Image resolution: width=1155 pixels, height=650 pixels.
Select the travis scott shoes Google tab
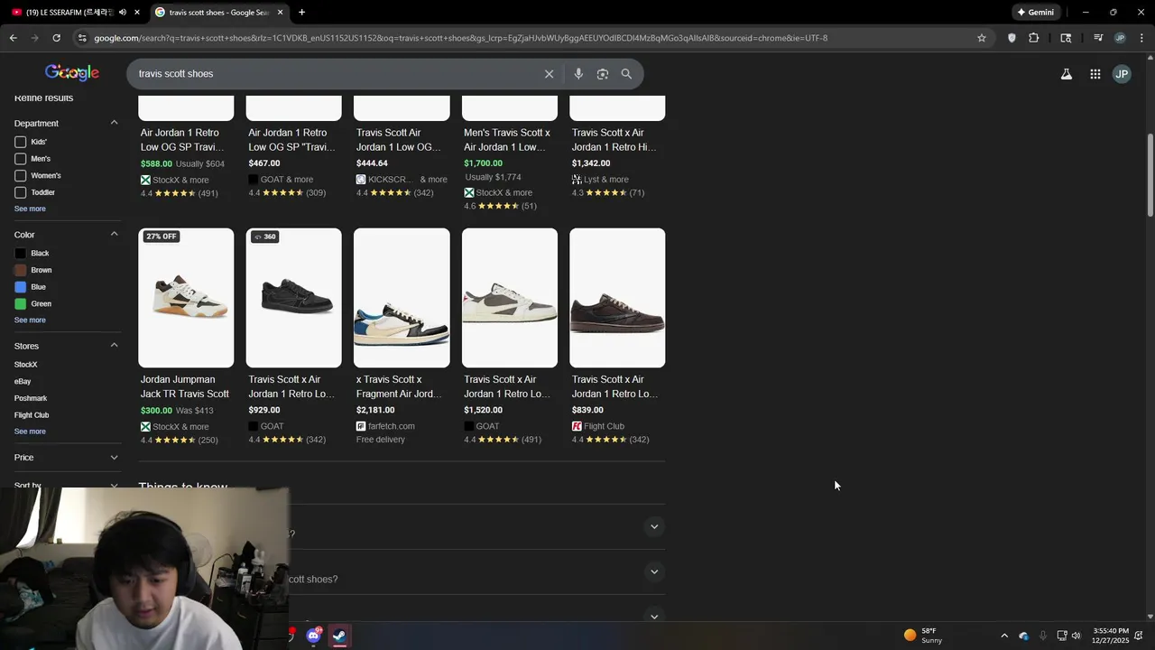219,13
